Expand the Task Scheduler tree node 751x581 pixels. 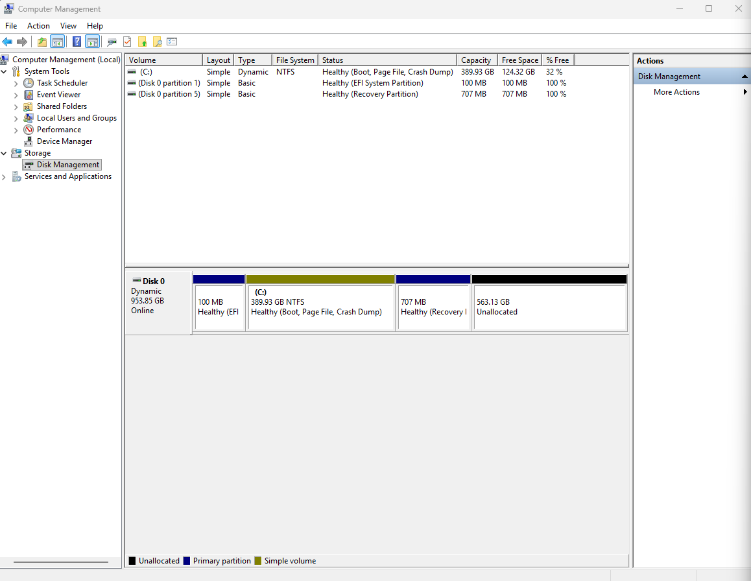point(16,84)
